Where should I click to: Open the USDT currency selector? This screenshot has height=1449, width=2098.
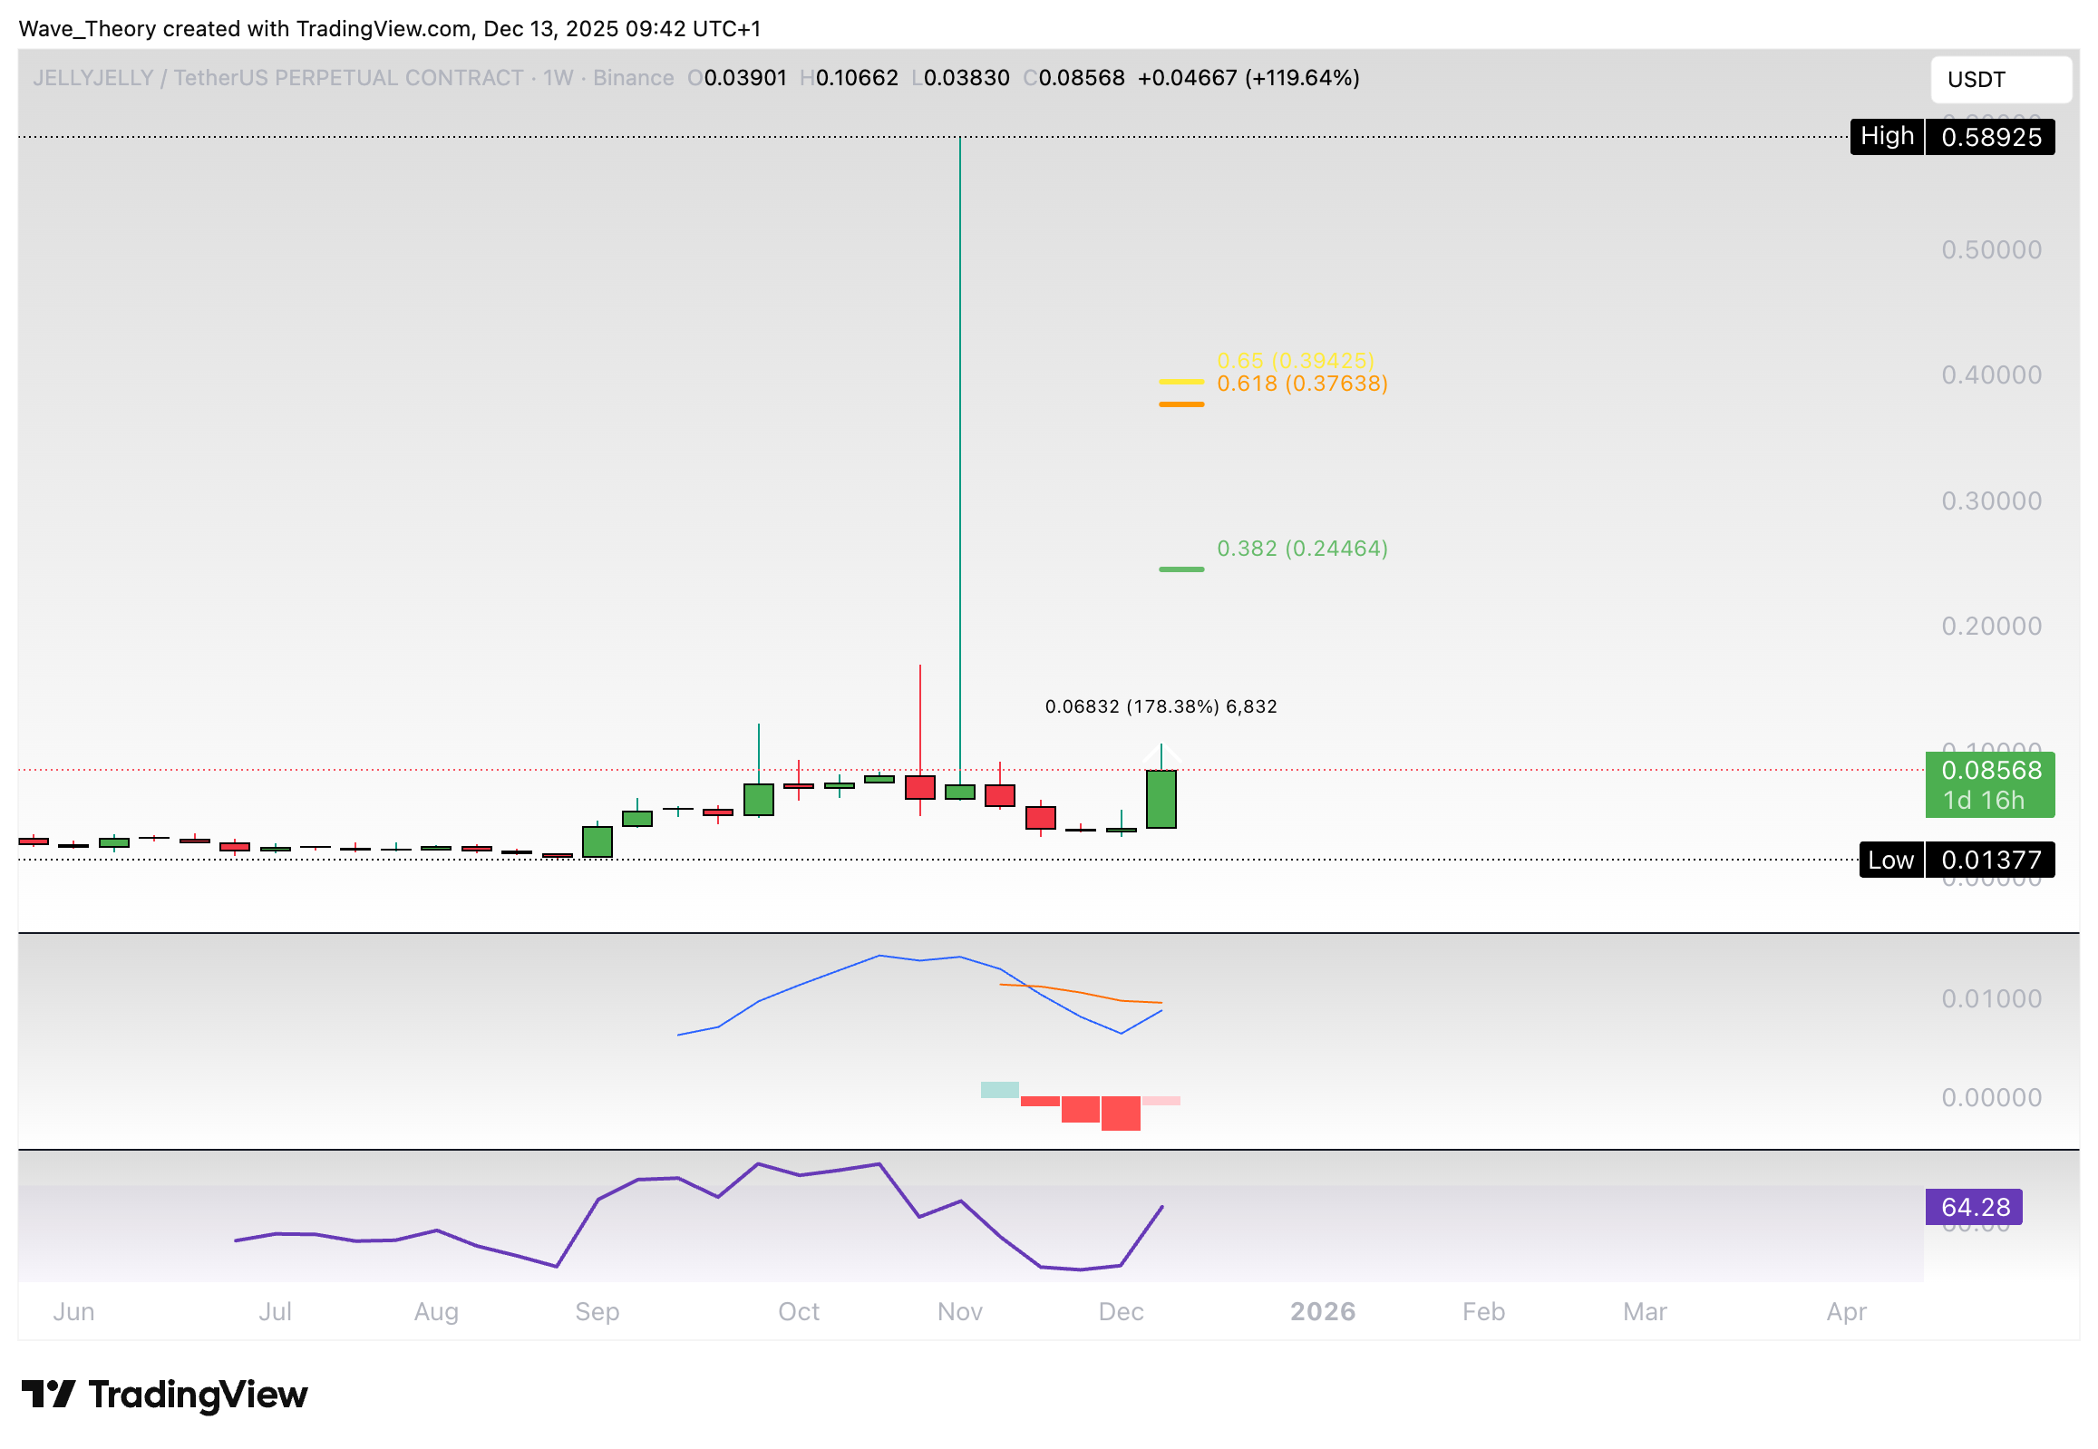[x=2000, y=80]
